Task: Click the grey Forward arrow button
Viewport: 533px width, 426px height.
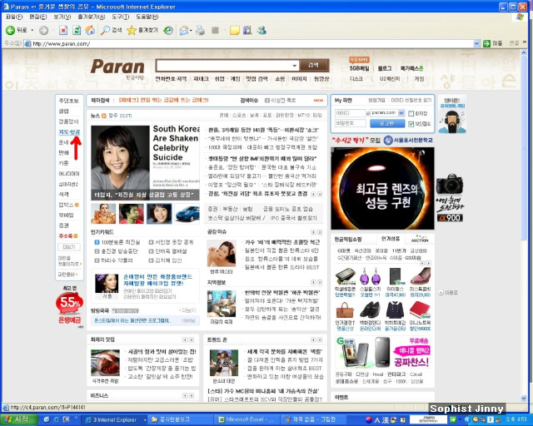Action: pos(43,31)
